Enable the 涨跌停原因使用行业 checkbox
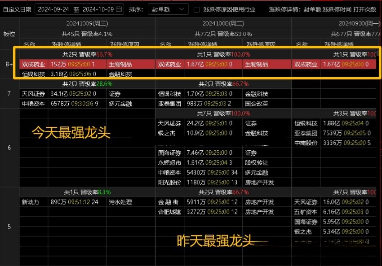The height and width of the screenshot is (266, 382). [196, 9]
